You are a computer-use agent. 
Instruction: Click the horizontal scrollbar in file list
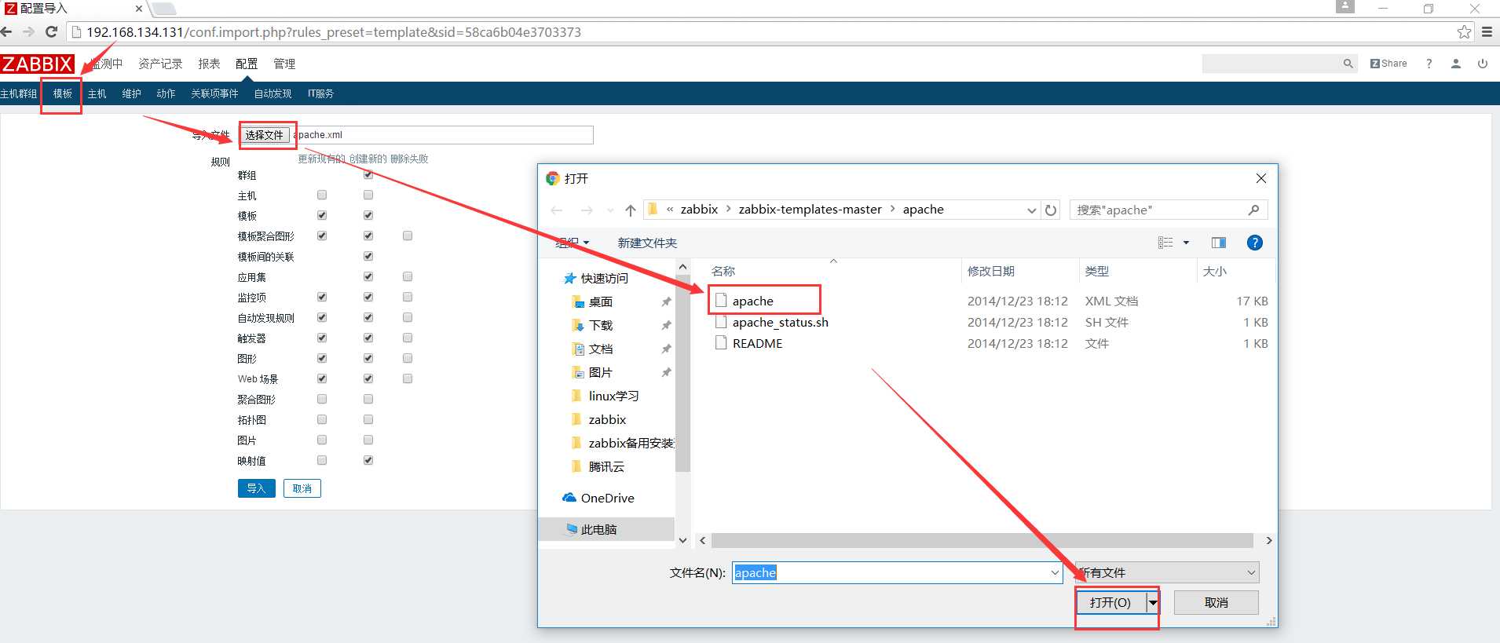(982, 541)
